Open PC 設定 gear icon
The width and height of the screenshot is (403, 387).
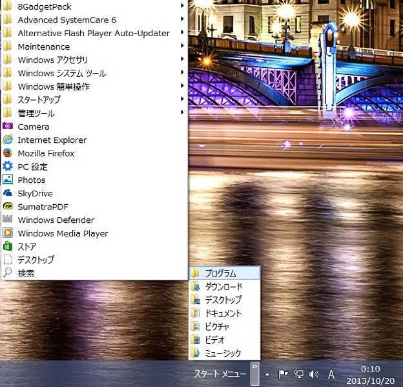click(8, 166)
